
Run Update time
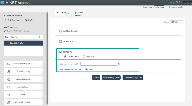[23, 87]
